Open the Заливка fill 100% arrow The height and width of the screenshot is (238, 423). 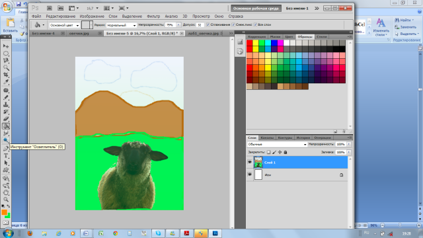tap(348, 152)
